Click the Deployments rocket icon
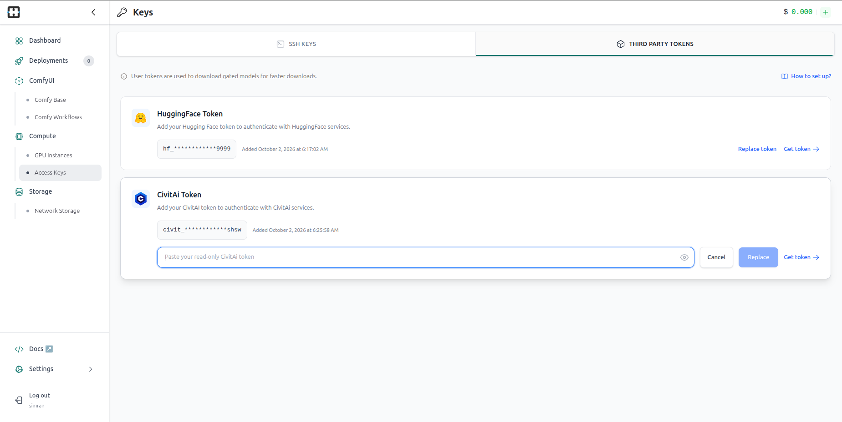Screen dimensions: 842x422 (19, 61)
